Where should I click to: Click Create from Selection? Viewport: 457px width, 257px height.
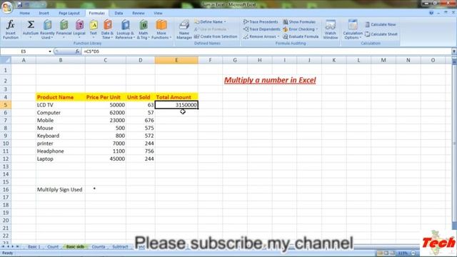216,36
